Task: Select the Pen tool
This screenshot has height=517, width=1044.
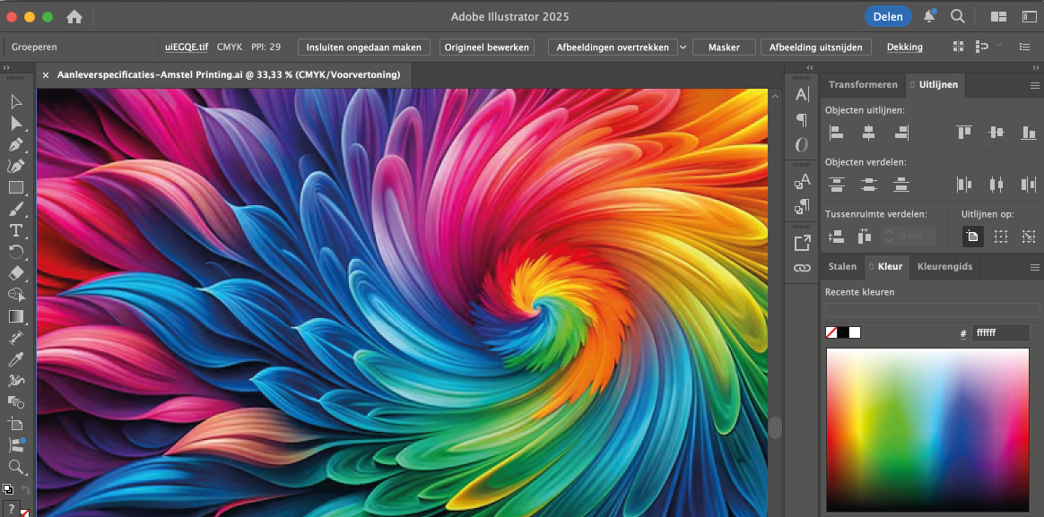Action: click(x=17, y=145)
